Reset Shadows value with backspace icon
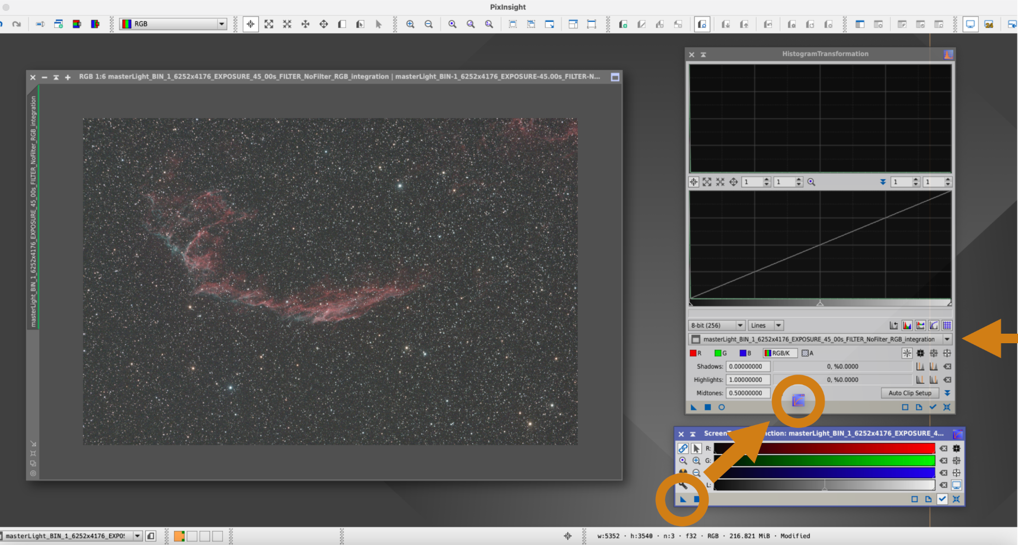The image size is (1018, 545). (947, 367)
